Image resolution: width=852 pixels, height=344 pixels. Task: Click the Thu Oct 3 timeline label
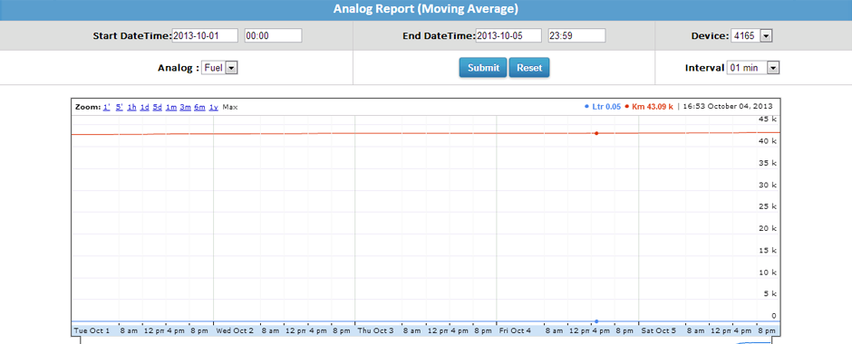(375, 330)
